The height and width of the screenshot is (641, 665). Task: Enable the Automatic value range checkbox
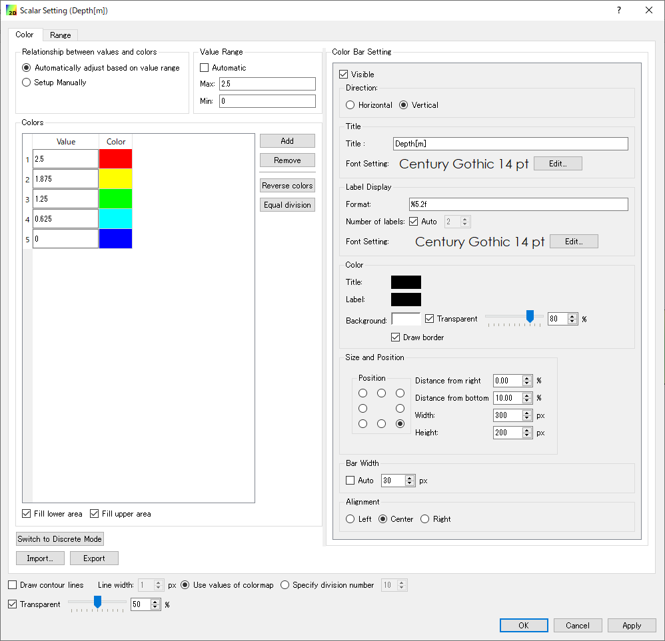205,68
